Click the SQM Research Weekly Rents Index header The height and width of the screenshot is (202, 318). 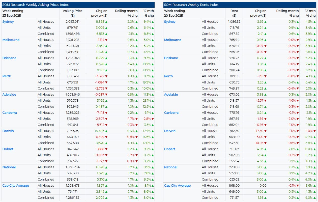[240, 5]
